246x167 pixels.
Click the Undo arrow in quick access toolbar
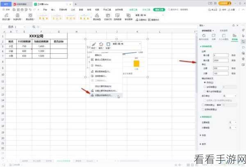pos(30,10)
